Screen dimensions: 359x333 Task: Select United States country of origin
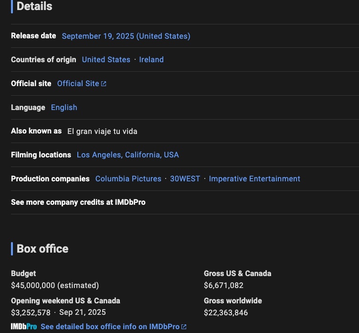106,60
